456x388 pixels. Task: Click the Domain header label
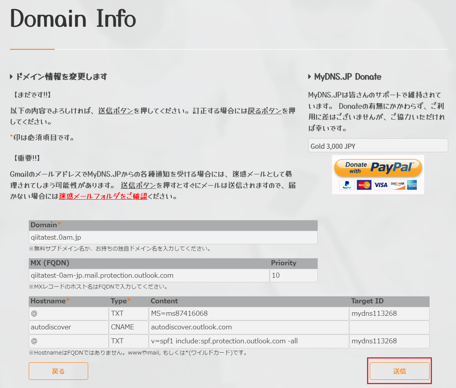click(46, 225)
